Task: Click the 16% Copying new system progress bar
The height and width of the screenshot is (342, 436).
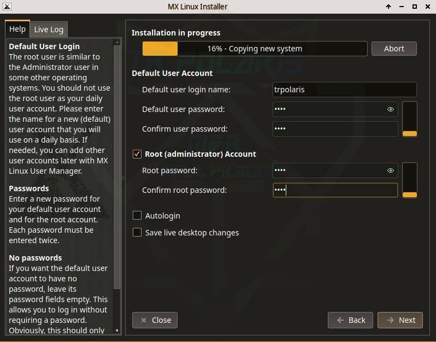Action: pos(255,49)
